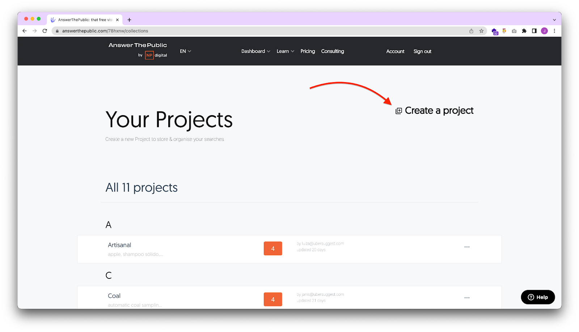Sign out of the account
579x332 pixels.
coord(422,51)
